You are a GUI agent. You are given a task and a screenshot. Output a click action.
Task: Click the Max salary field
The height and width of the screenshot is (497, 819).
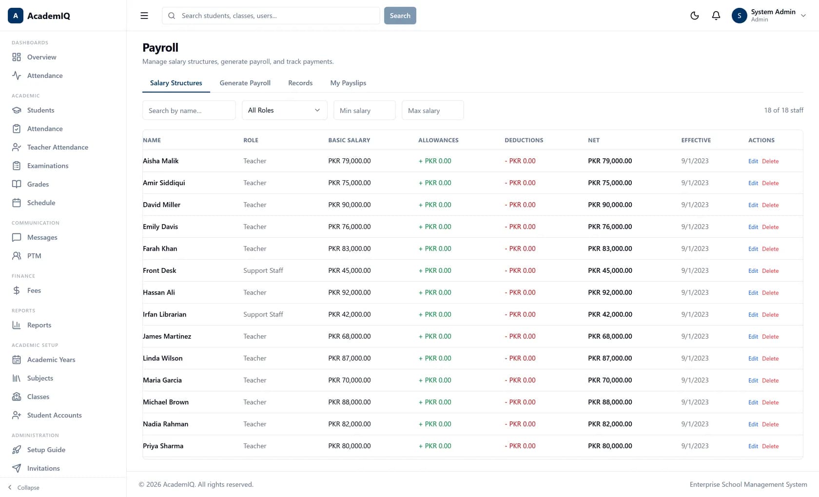[x=433, y=110]
